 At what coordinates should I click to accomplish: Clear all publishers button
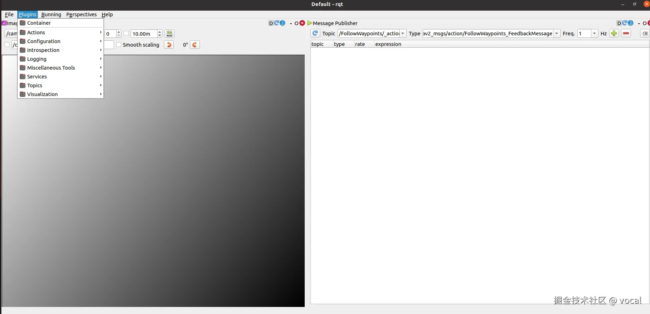(645, 33)
